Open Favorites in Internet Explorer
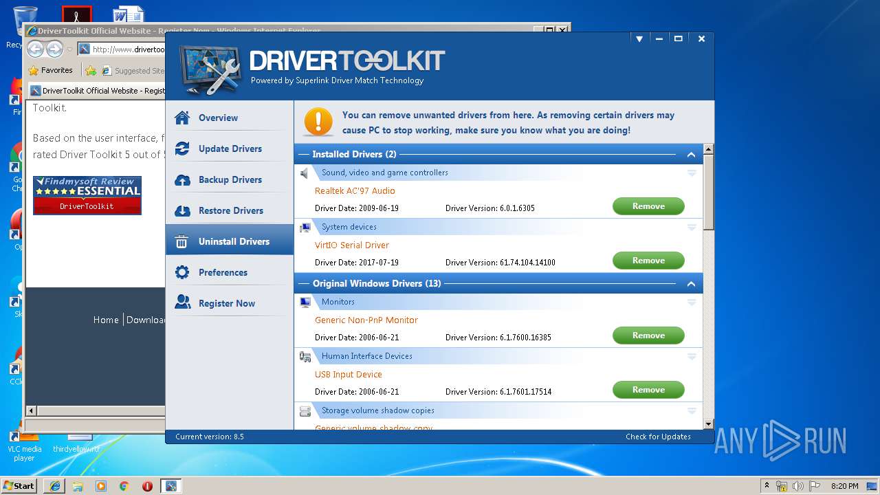880x495 pixels. pyautogui.click(x=50, y=70)
